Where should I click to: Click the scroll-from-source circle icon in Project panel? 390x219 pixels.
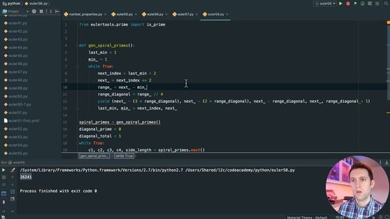click(x=34, y=11)
